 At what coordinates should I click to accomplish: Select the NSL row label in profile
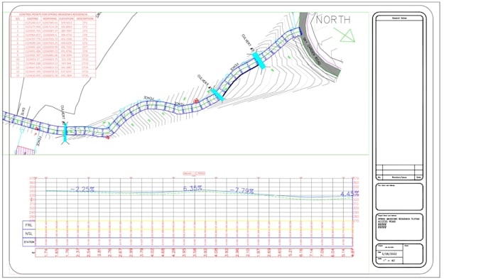28,234
